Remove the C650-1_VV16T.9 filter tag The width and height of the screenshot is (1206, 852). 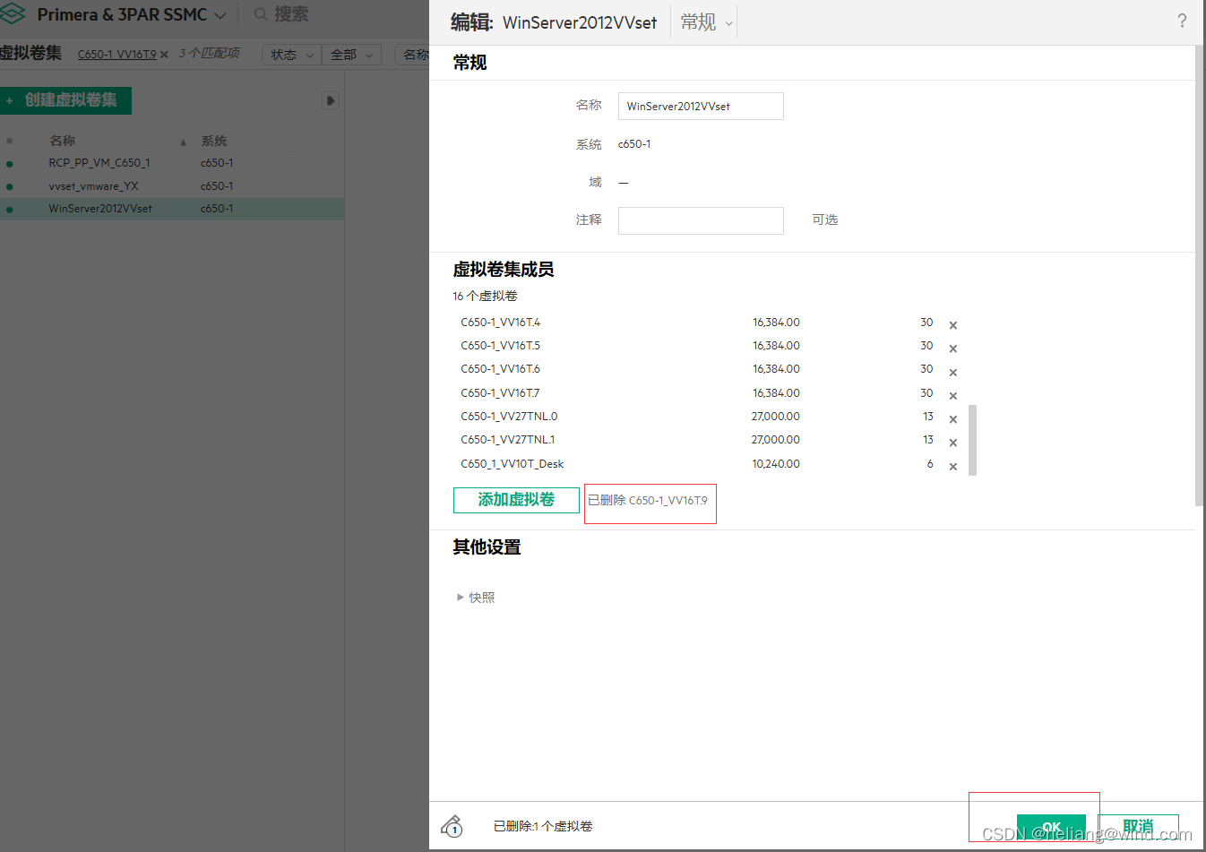(164, 55)
